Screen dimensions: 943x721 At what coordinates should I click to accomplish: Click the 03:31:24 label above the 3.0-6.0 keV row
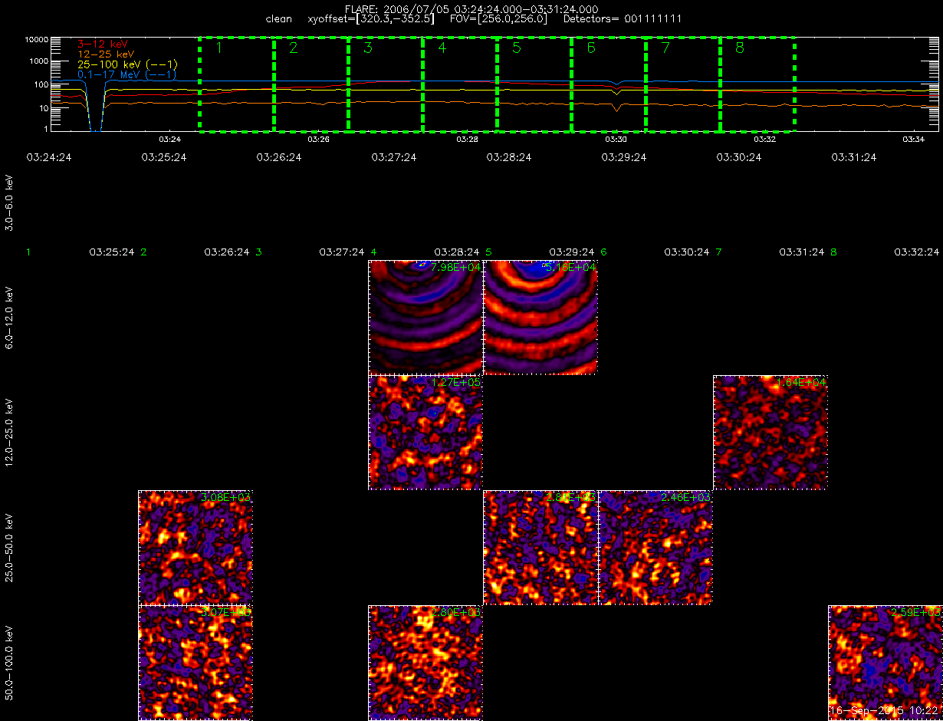coord(853,157)
